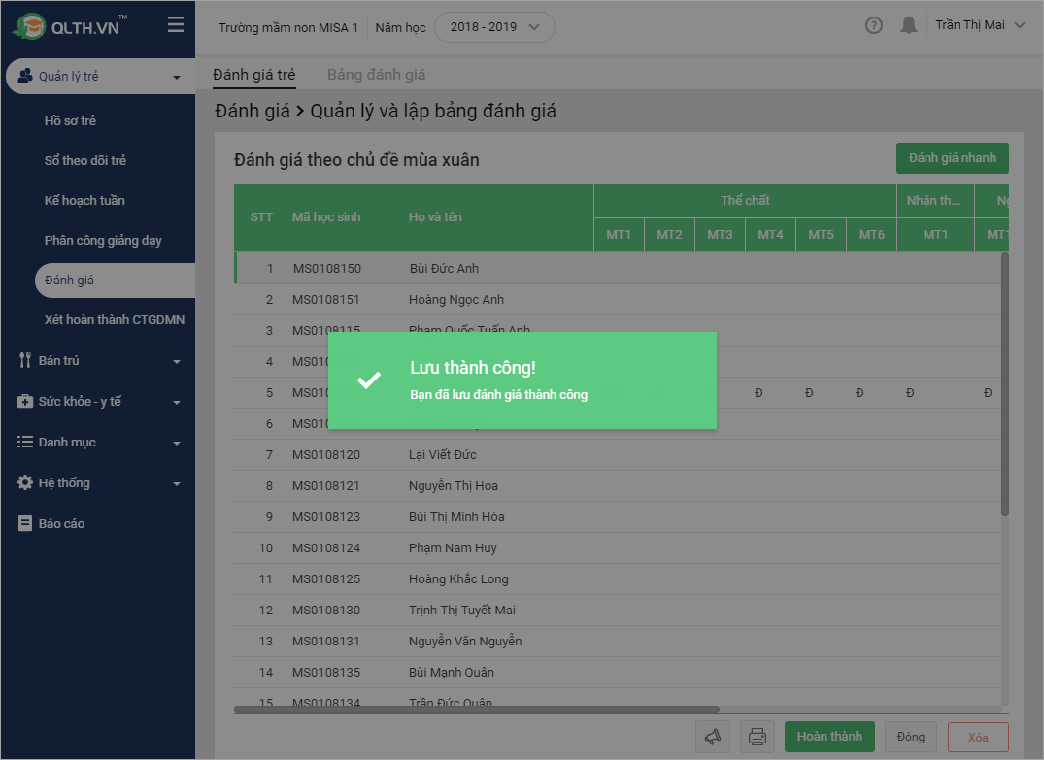Click the Danh mục list icon
This screenshot has height=760, width=1044.
24,442
